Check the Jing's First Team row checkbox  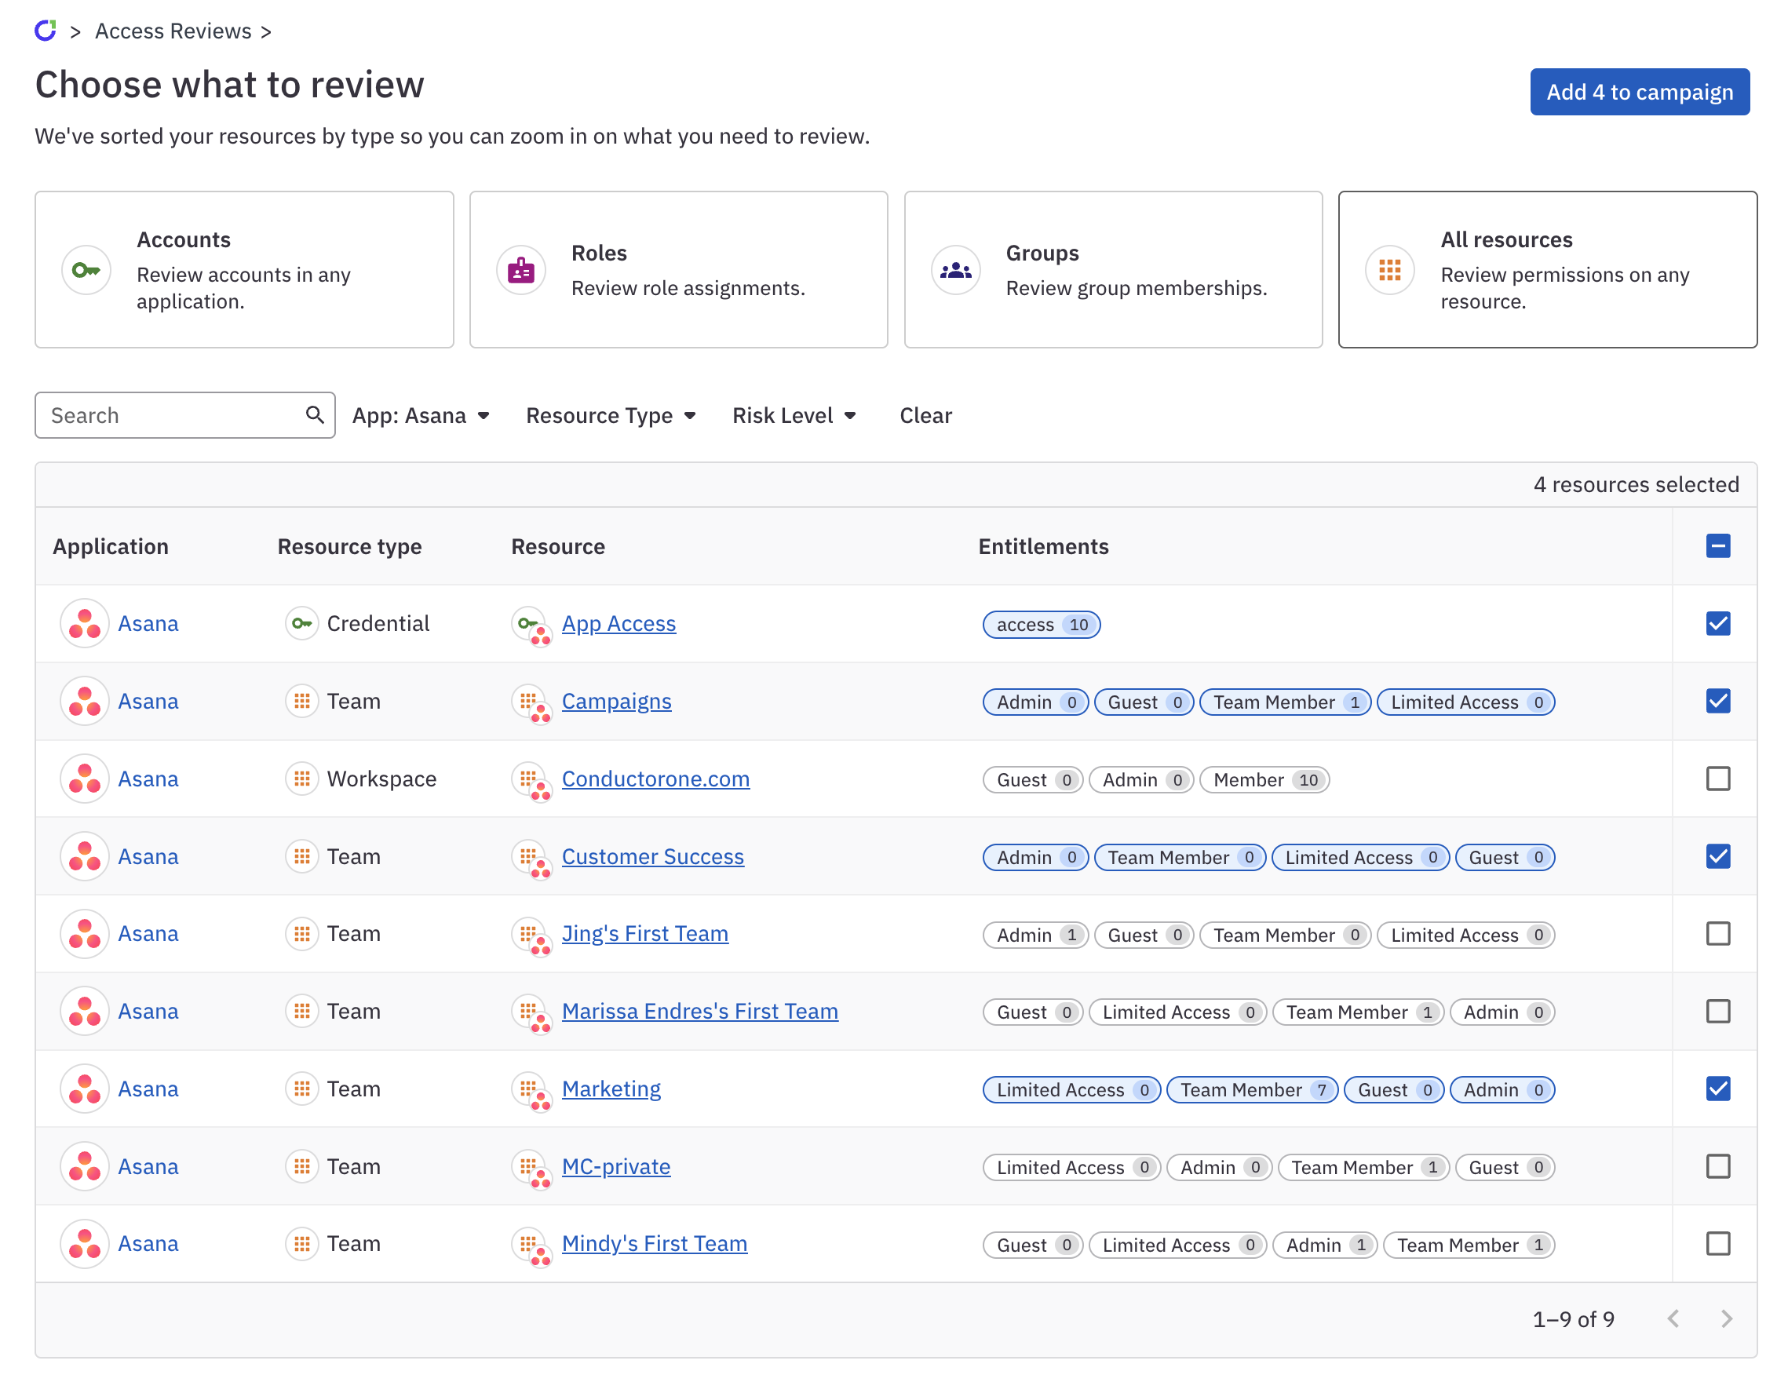tap(1717, 934)
